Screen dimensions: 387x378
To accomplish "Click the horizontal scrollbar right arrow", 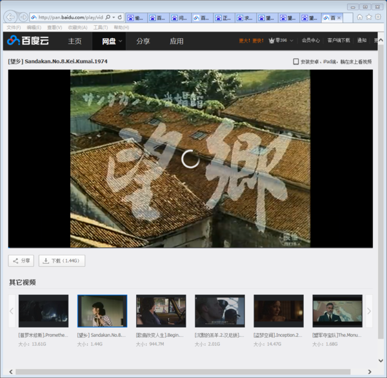I will click(x=370, y=372).
